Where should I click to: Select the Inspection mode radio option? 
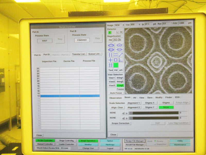coord(160,144)
